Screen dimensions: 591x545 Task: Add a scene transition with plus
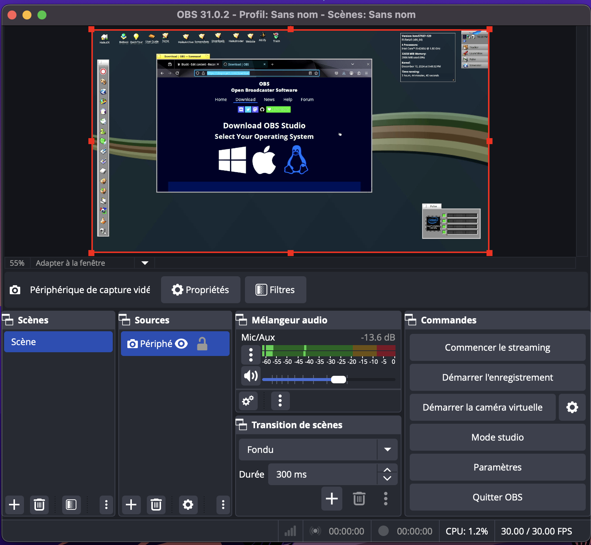332,499
